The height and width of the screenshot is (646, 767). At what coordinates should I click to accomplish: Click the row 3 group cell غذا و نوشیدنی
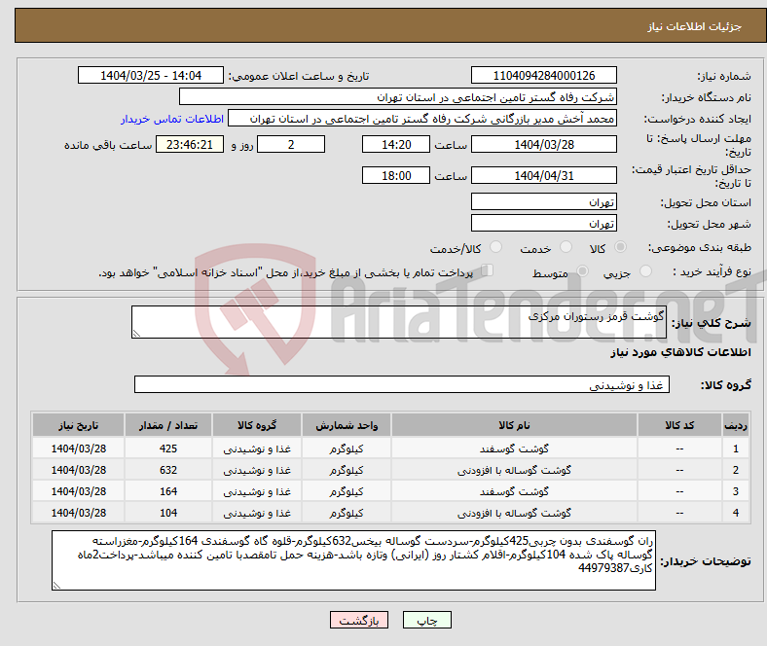click(x=257, y=491)
